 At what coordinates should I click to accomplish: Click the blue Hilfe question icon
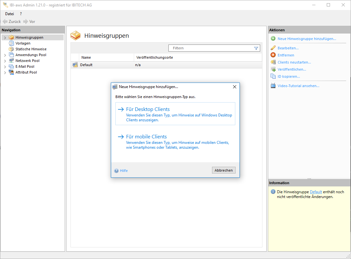116,171
